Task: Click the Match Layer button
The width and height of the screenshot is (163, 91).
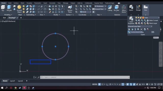Action: (152, 23)
